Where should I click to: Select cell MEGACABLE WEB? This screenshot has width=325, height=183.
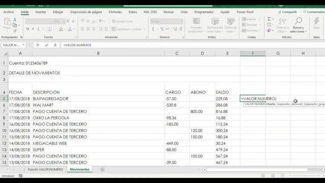(x=98, y=143)
